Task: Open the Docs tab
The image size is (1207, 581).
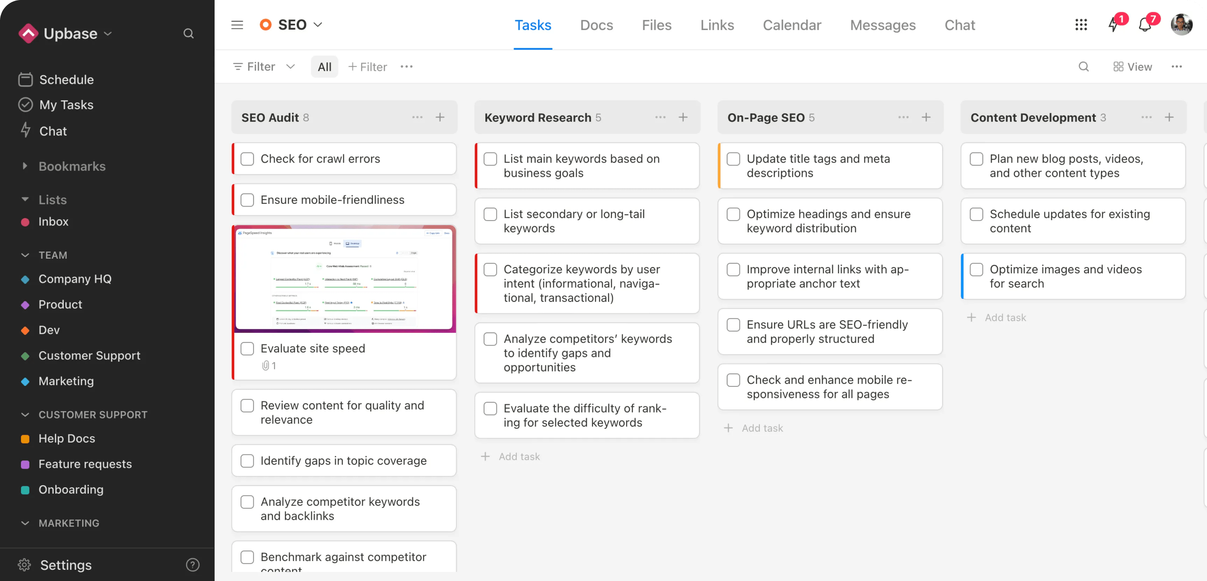Action: pyautogui.click(x=596, y=25)
